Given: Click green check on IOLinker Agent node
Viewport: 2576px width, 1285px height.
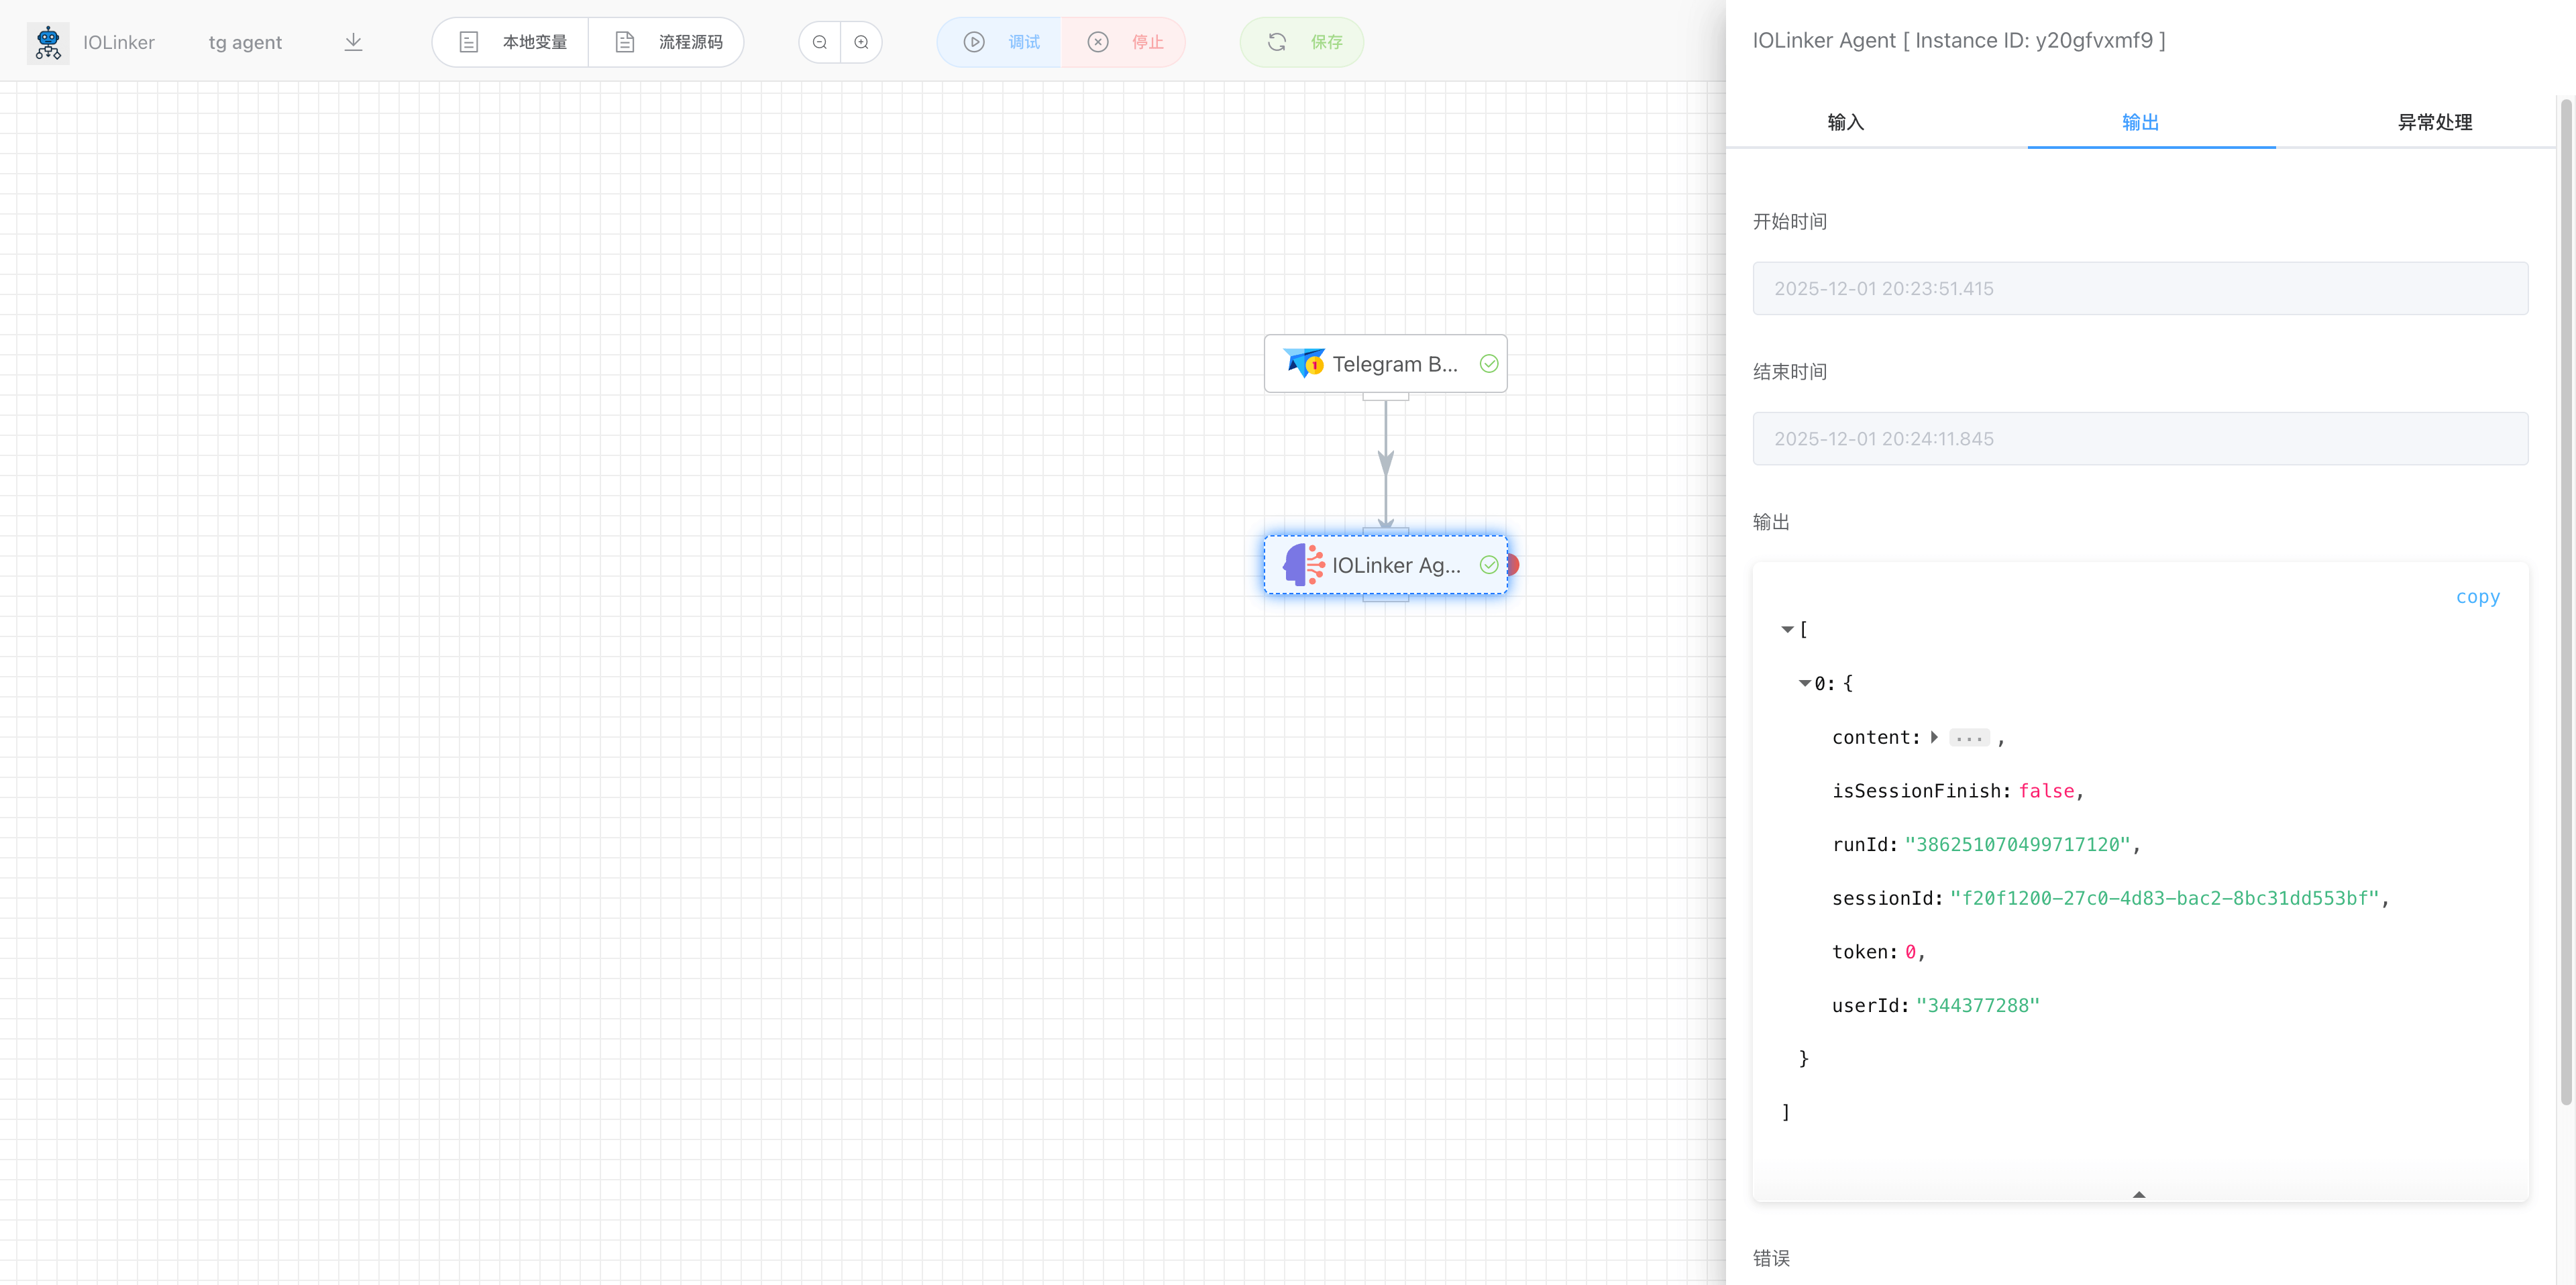Looking at the screenshot, I should (1489, 565).
